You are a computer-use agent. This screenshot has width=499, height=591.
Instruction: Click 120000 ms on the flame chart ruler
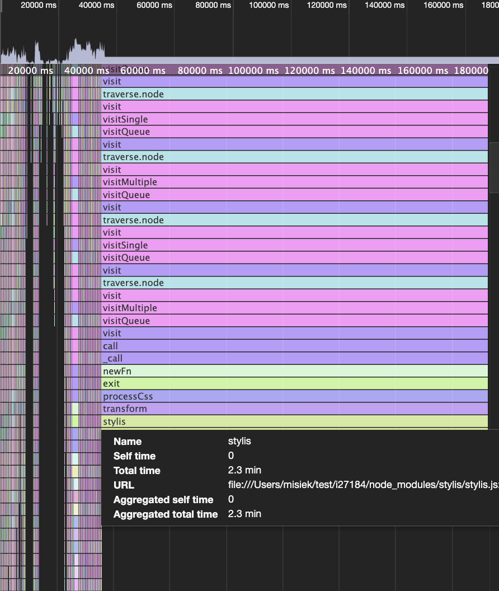[x=309, y=71]
